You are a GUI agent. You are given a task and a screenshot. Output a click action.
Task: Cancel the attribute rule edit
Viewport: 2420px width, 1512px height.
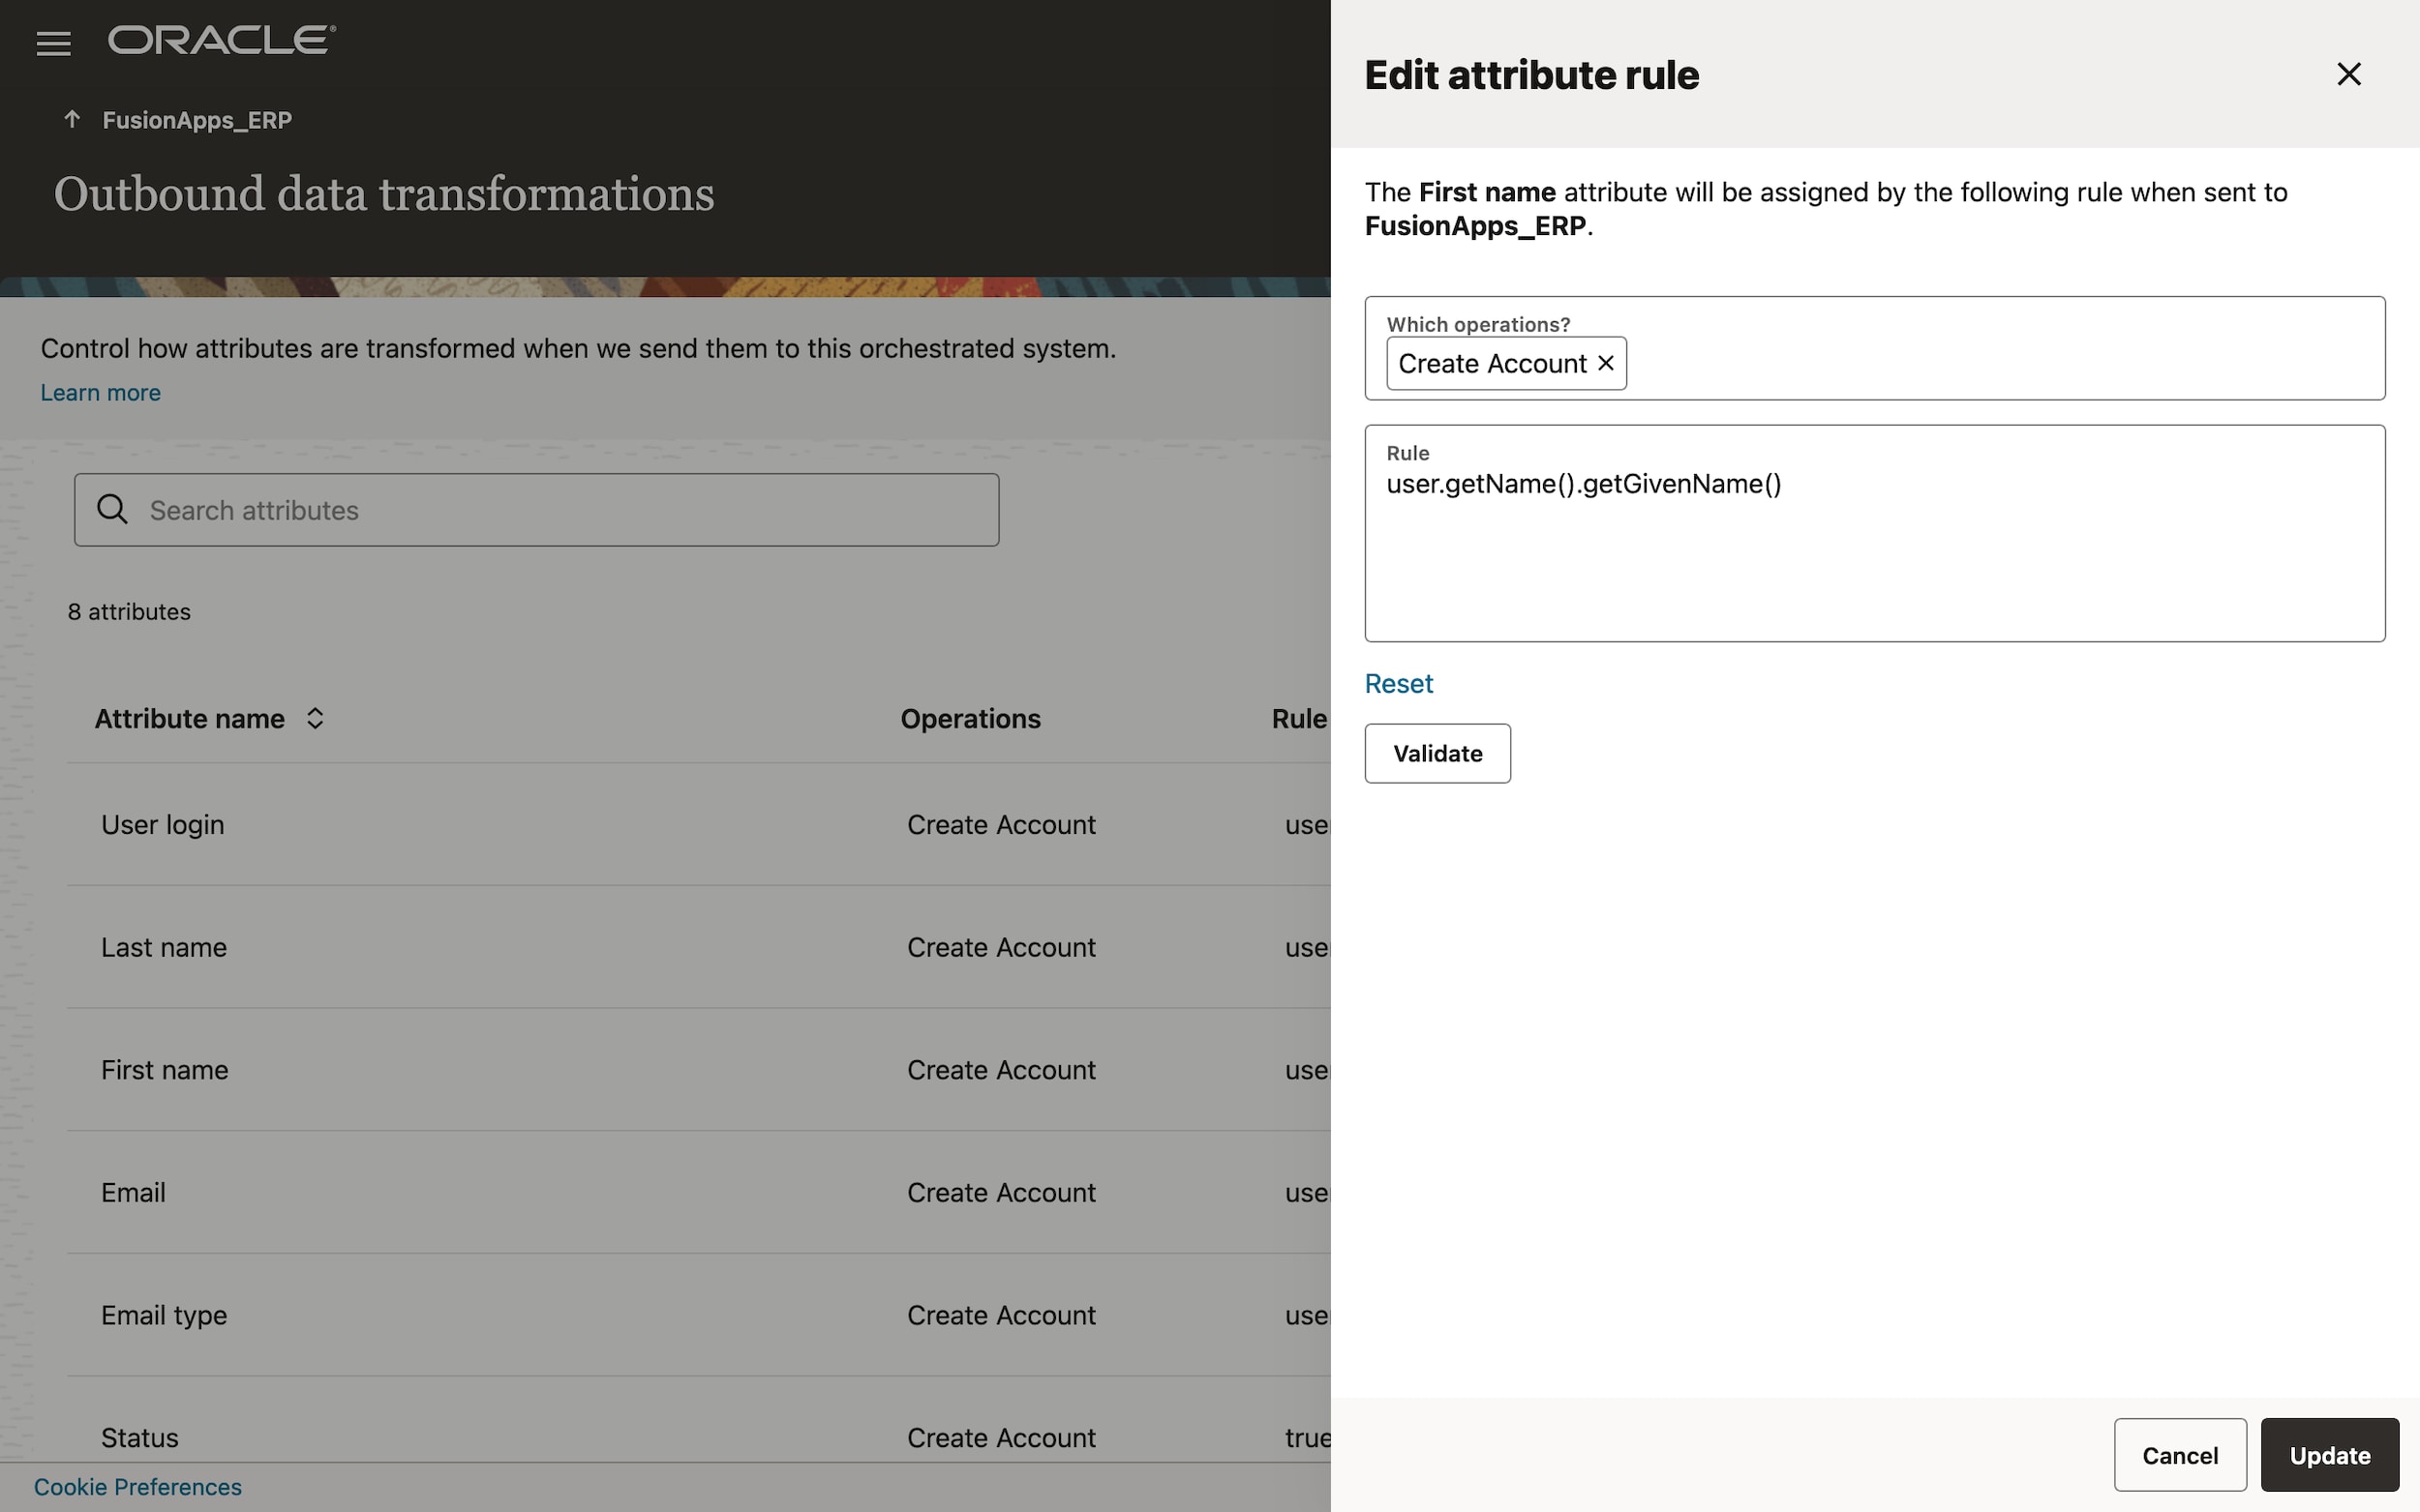pos(2179,1455)
